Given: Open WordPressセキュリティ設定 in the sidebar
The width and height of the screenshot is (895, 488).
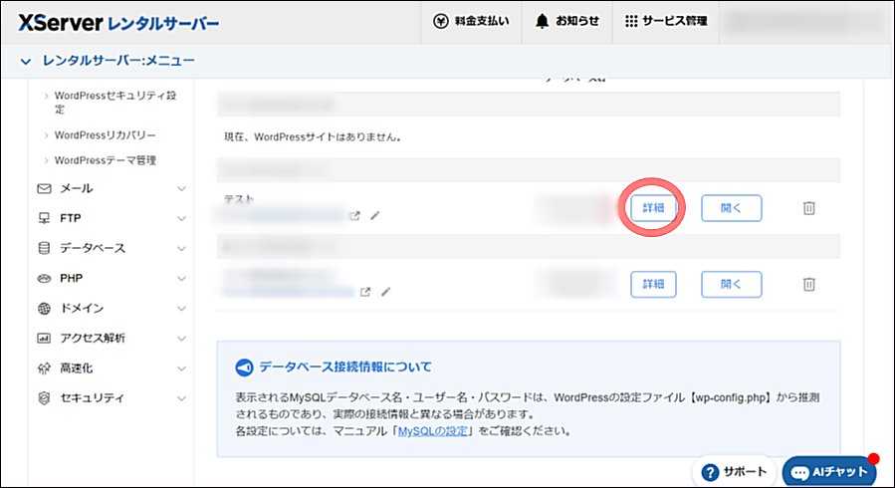Looking at the screenshot, I should 115,103.
